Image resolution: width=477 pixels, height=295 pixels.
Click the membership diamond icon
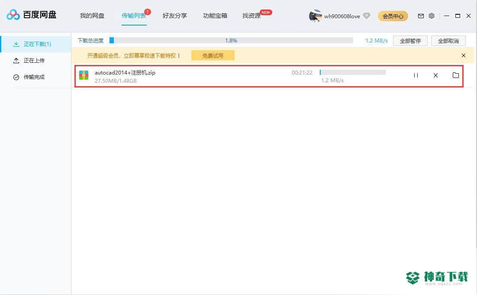[367, 16]
